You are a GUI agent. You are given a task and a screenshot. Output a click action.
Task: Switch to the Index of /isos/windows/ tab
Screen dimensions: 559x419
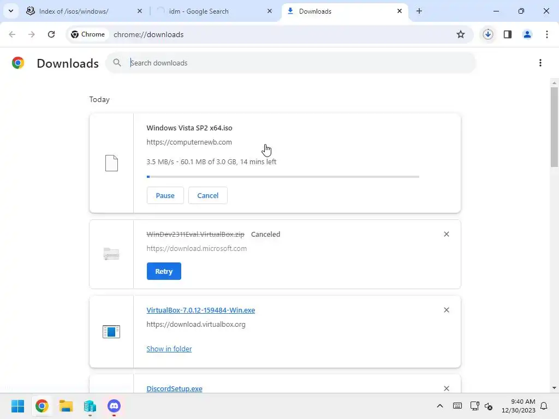[84, 11]
